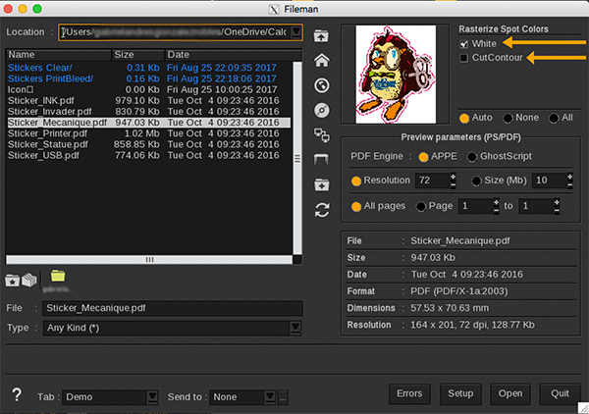Uncheck the White spot color

[463, 45]
